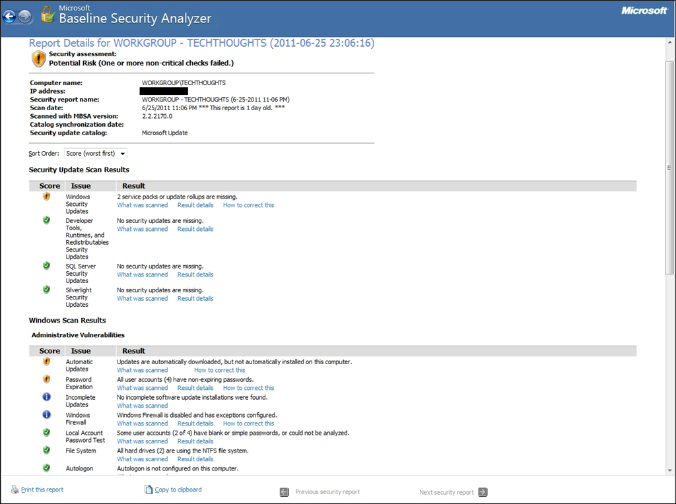Click the Silverlight green check shield
The height and width of the screenshot is (504, 676).
click(47, 290)
